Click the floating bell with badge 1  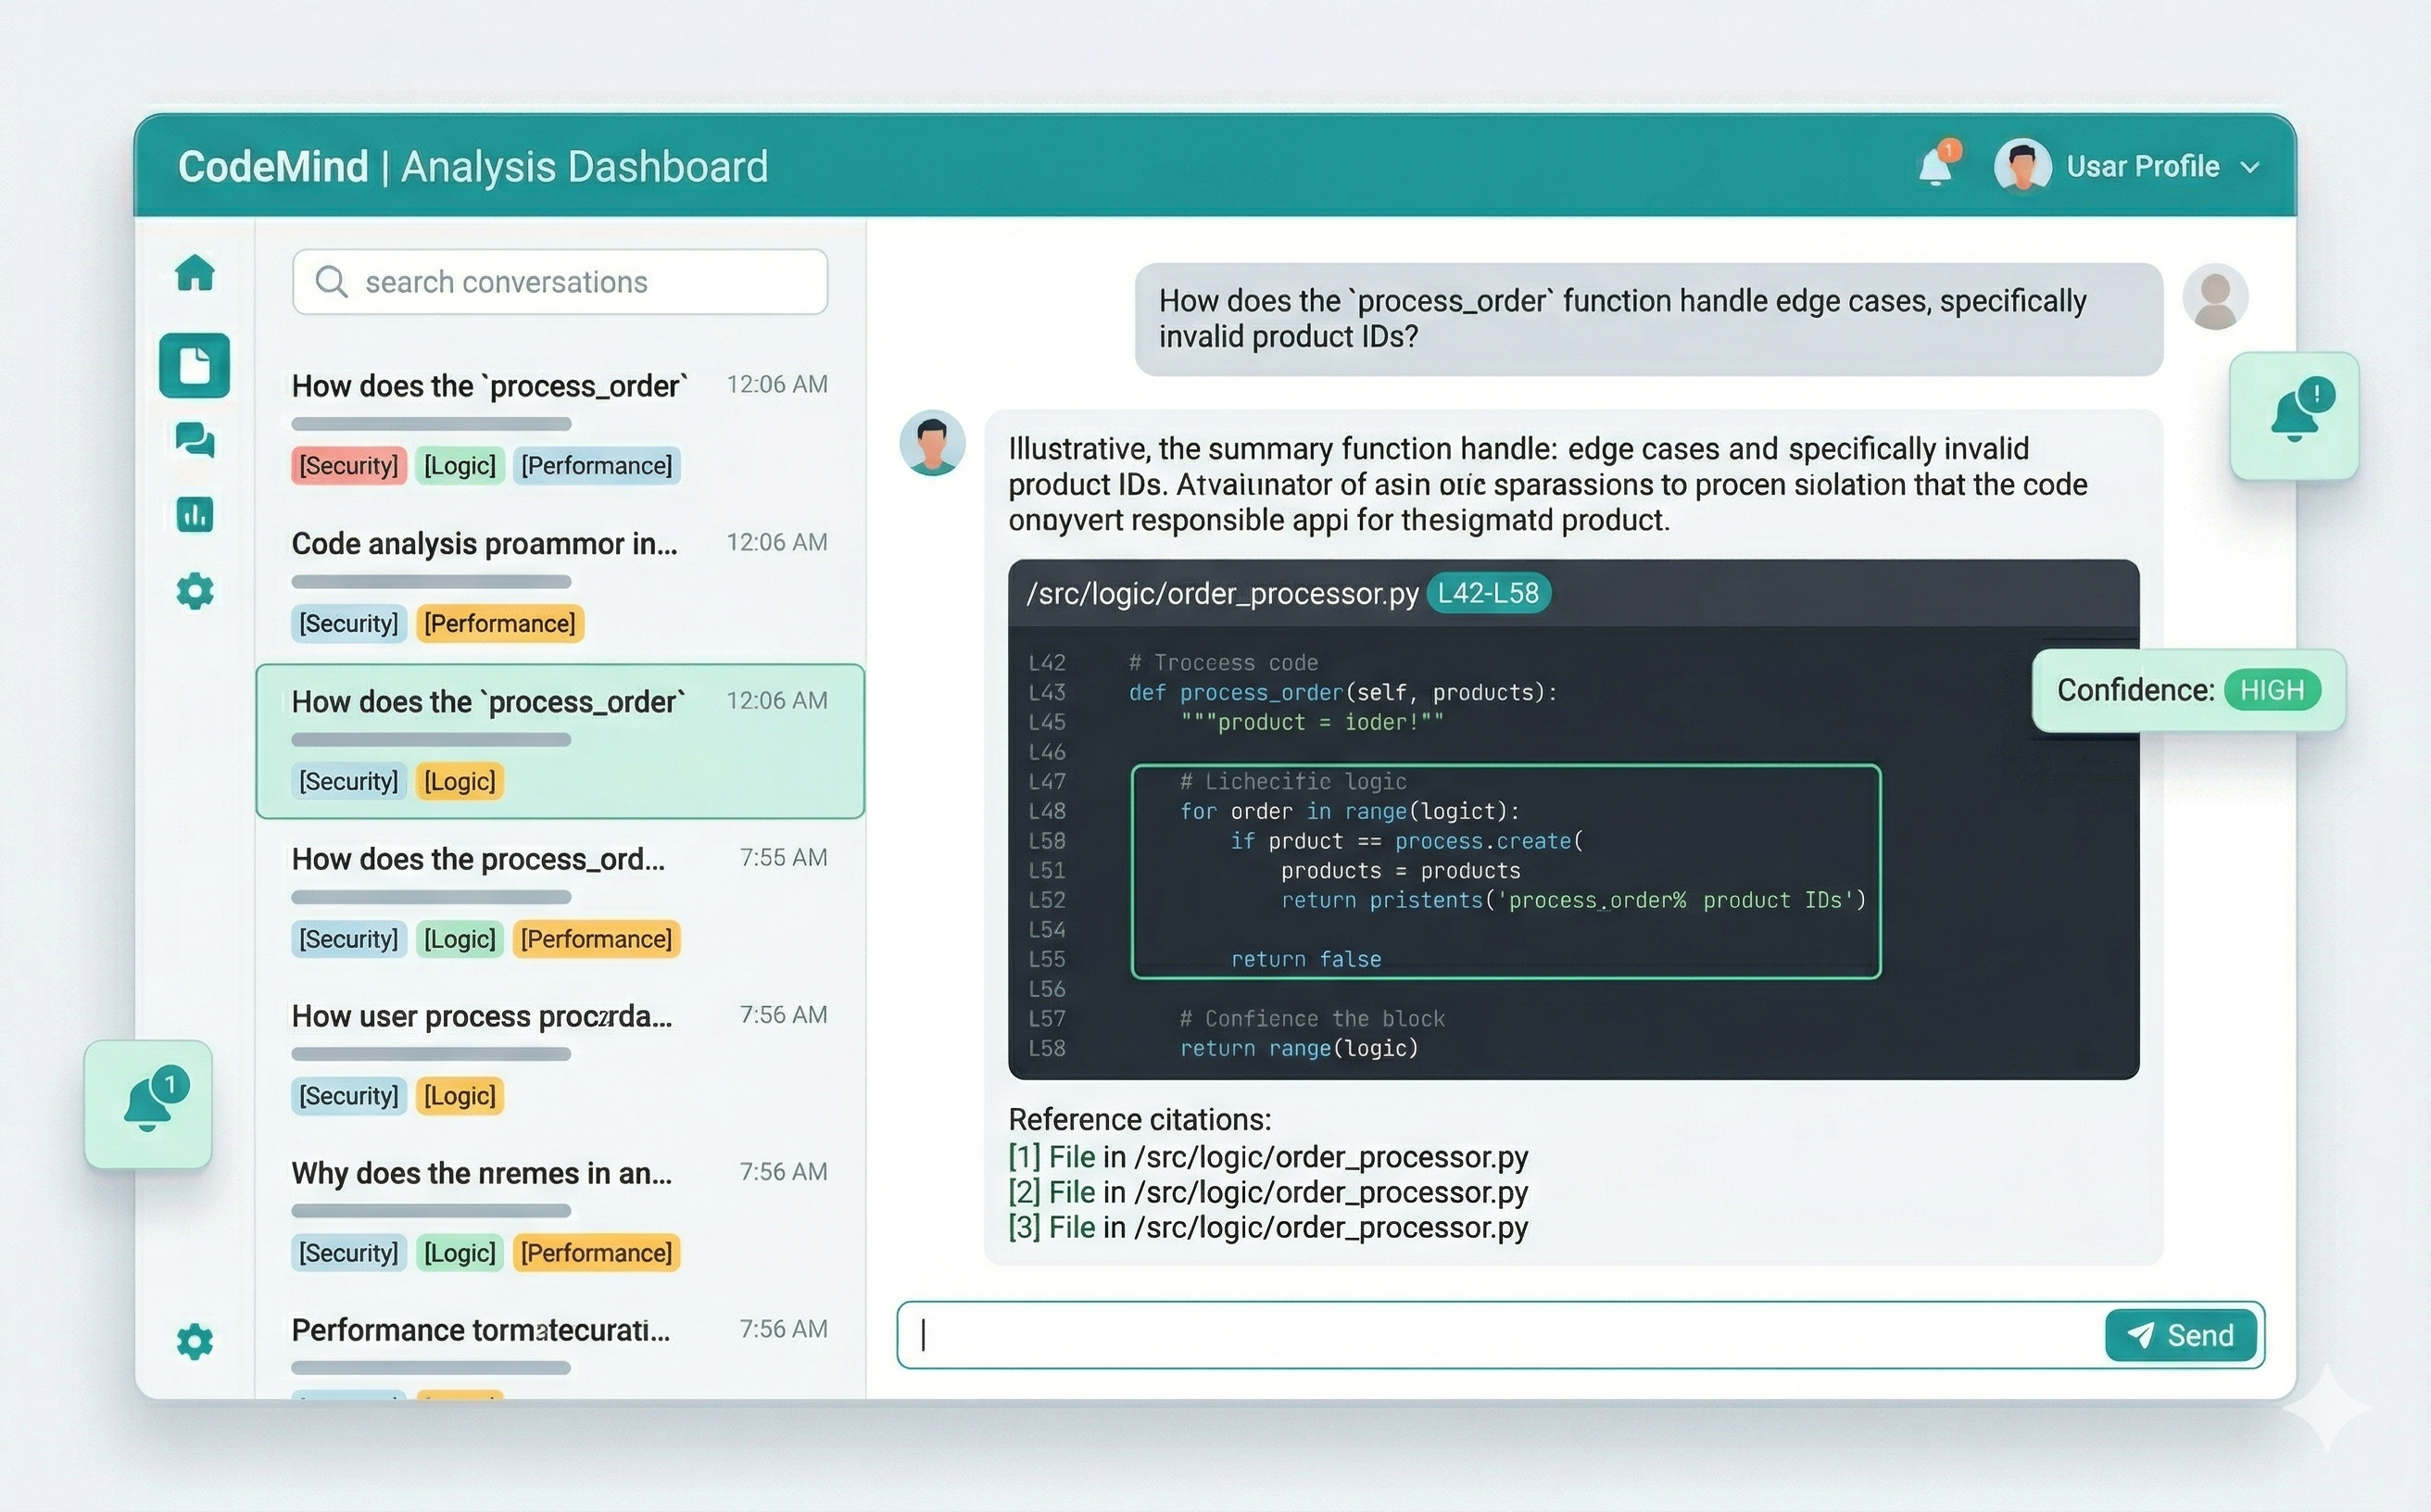(x=148, y=1104)
